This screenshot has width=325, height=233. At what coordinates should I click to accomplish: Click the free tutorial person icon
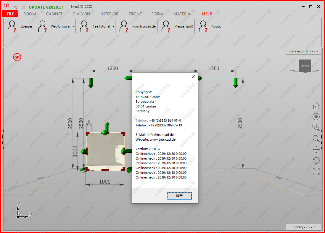click(84, 27)
